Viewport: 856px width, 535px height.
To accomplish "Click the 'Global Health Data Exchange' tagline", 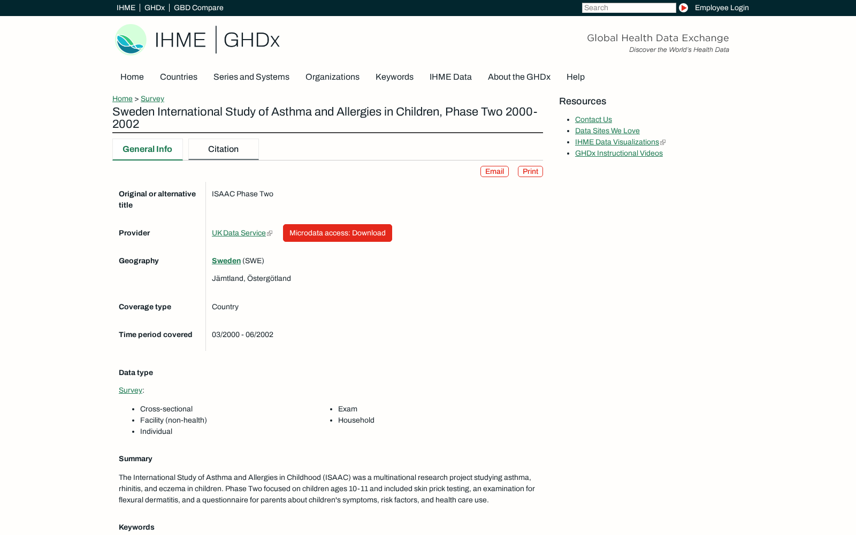I will coord(658,38).
